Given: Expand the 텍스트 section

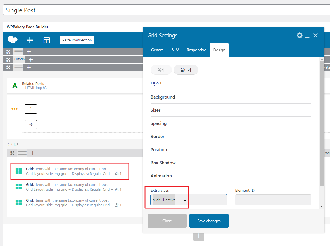Looking at the screenshot, I should pos(231,84).
